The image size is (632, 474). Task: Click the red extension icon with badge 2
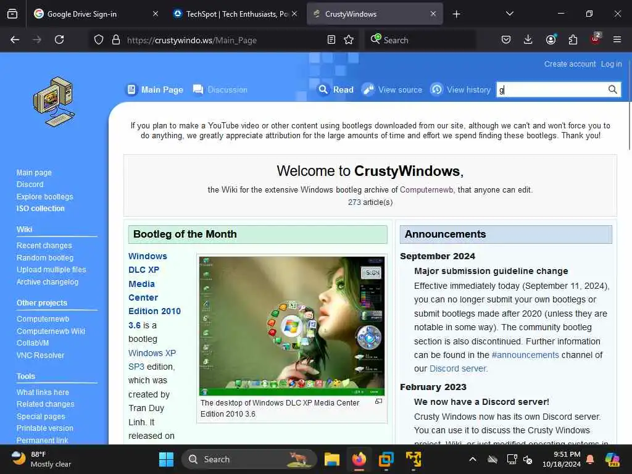(596, 39)
